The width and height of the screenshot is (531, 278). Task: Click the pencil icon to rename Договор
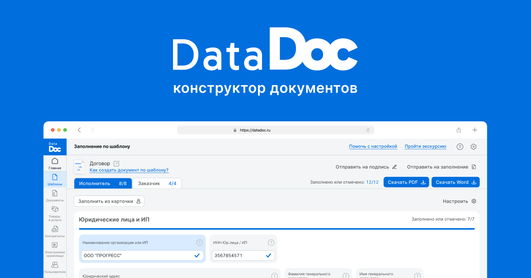116,163
